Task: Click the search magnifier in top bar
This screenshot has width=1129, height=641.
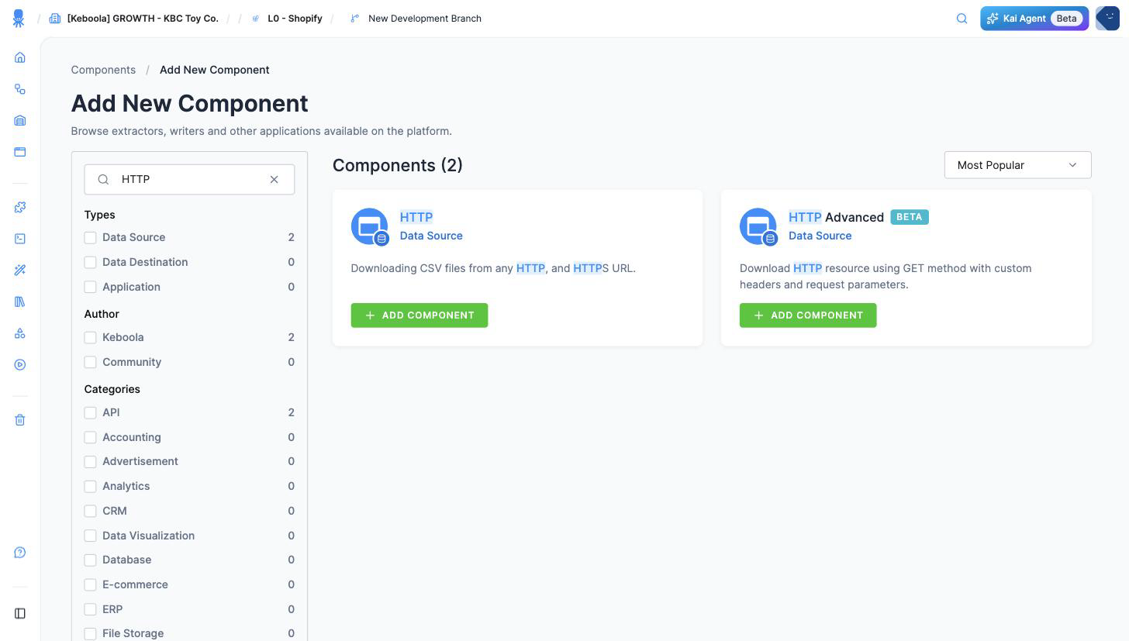Action: click(962, 19)
